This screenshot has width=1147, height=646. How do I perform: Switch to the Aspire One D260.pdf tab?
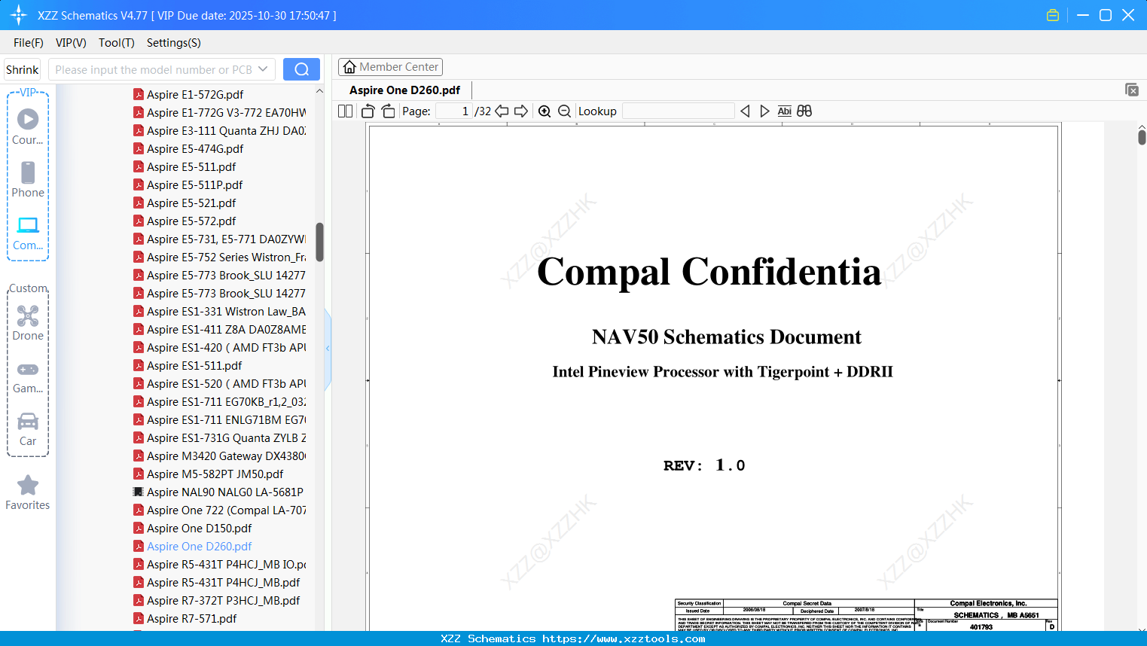coord(405,90)
